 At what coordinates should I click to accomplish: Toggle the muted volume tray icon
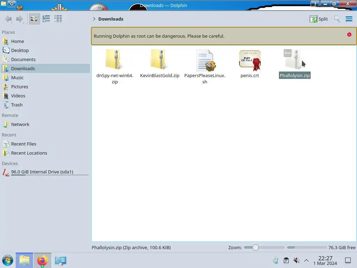pyautogui.click(x=296, y=260)
